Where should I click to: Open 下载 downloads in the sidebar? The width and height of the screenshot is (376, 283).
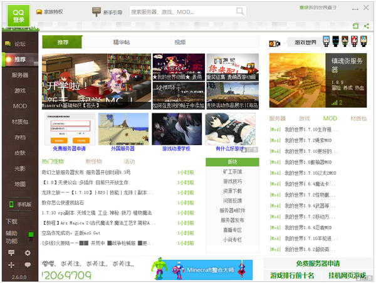point(11,222)
